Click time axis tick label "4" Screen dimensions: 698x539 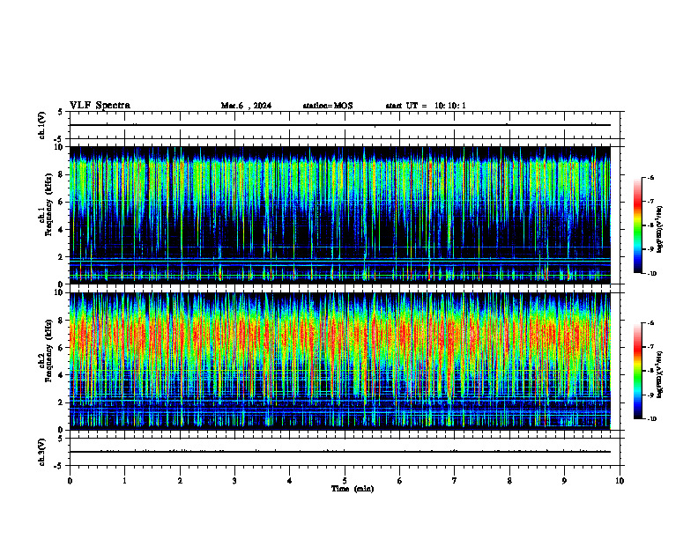click(289, 481)
